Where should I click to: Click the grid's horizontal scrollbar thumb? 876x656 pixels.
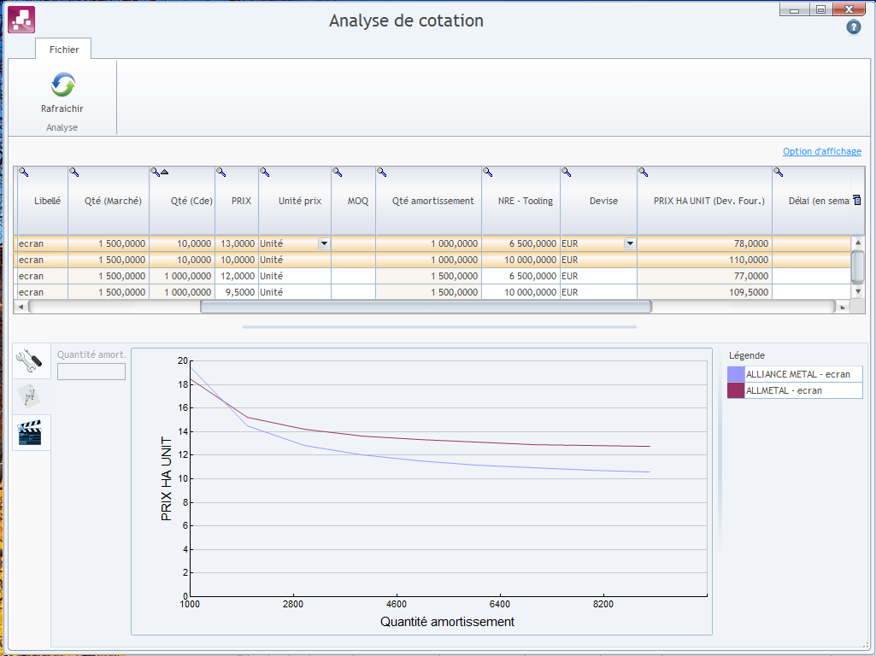tap(426, 307)
